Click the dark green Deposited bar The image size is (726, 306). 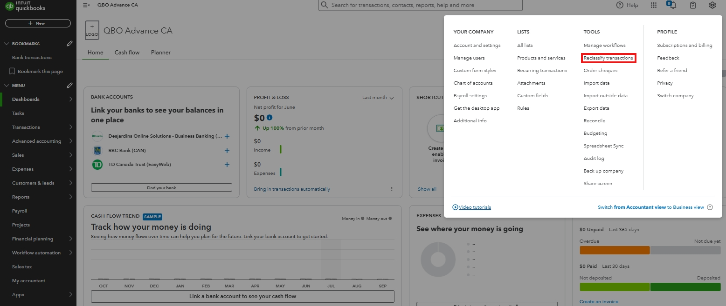click(685, 287)
